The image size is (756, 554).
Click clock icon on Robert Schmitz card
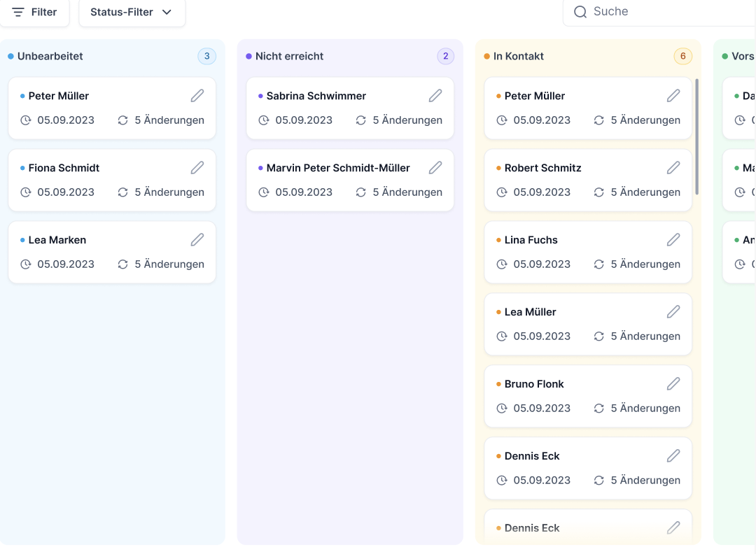click(502, 192)
